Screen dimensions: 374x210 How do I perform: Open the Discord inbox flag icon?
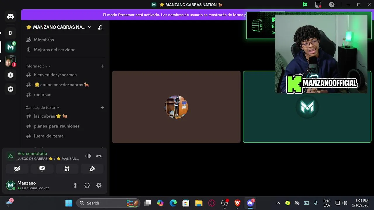[x=305, y=5]
